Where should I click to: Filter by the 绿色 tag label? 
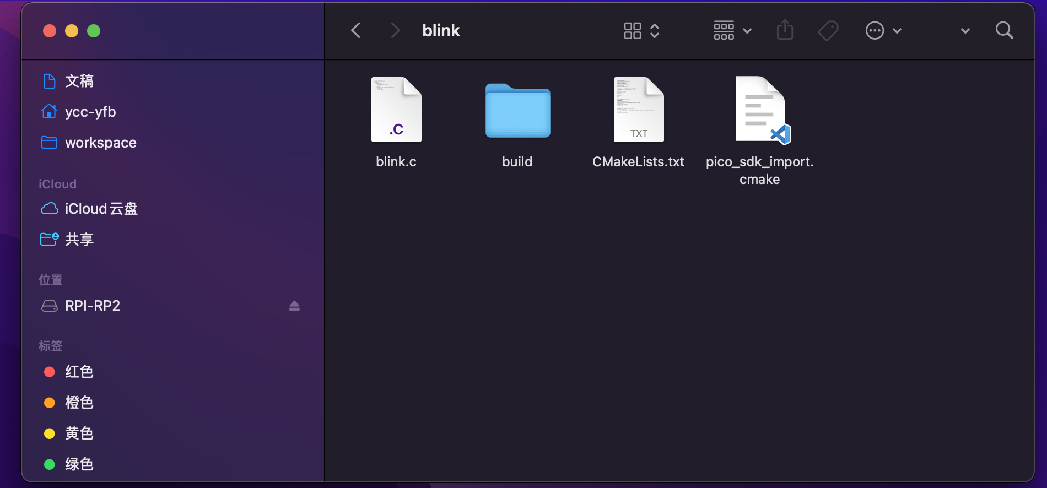tap(79, 464)
